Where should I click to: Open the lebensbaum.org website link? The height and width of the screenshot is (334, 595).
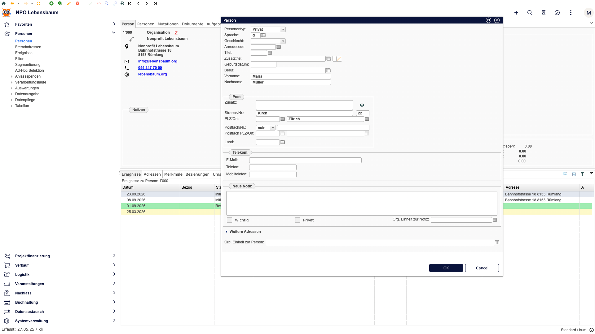tap(152, 74)
